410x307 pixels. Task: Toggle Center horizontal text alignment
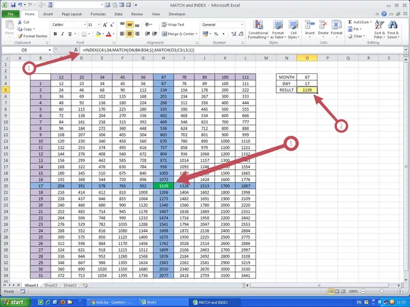coord(130,34)
